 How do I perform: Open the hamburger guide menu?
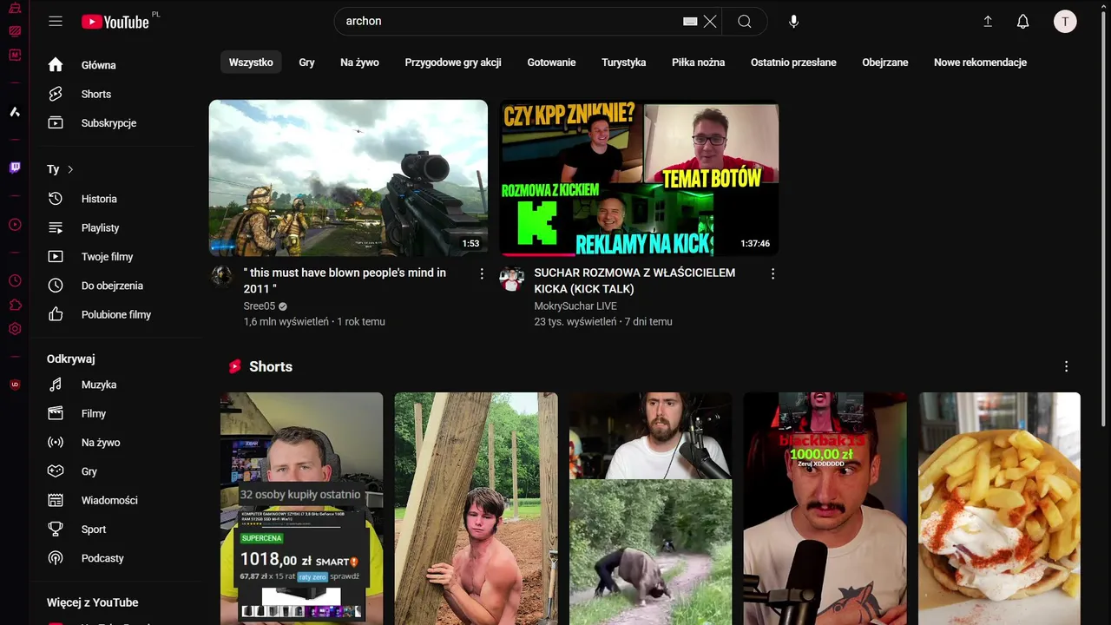pyautogui.click(x=56, y=22)
